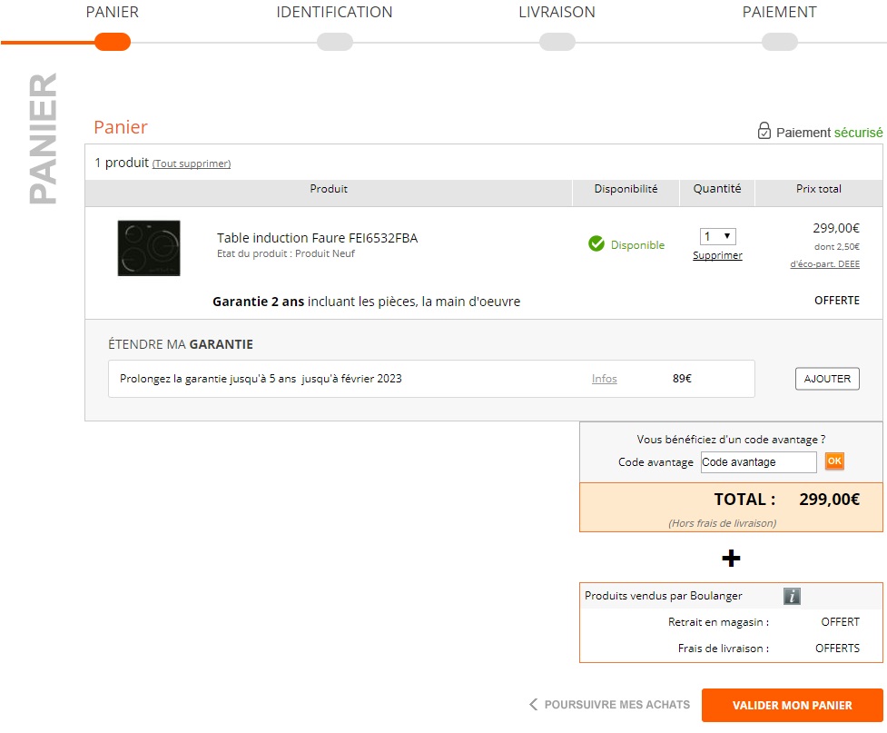Click the Paiement sécurisé shield icon
This screenshot has width=887, height=733.
pyautogui.click(x=767, y=132)
